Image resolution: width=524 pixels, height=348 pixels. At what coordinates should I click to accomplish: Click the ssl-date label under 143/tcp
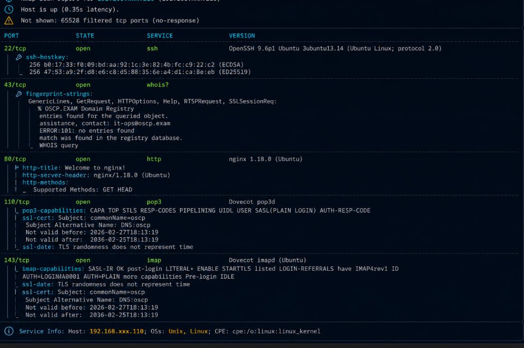tap(38, 284)
